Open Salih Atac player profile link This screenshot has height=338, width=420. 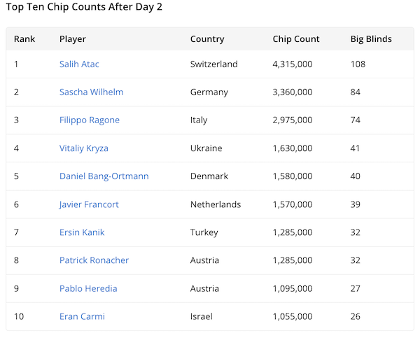pyautogui.click(x=79, y=64)
